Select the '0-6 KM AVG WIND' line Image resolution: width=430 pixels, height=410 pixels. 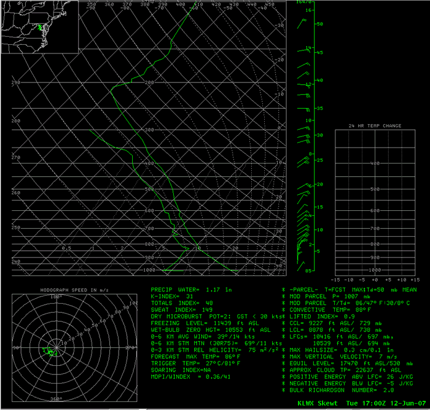203,336
